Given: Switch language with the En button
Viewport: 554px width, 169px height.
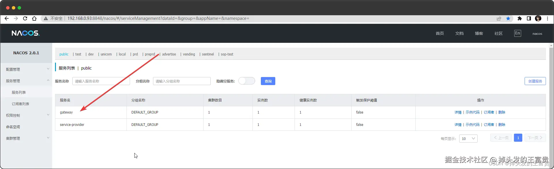Looking at the screenshot, I should (517, 33).
